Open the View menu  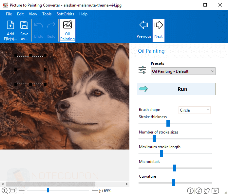coord(33,14)
